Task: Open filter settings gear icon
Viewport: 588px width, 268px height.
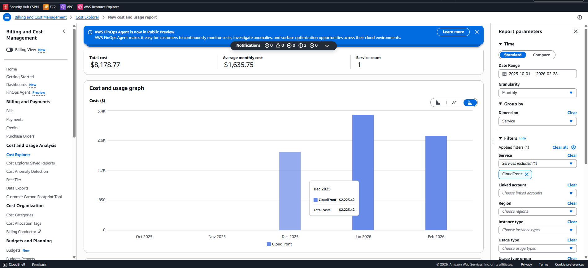Action: 573,147
